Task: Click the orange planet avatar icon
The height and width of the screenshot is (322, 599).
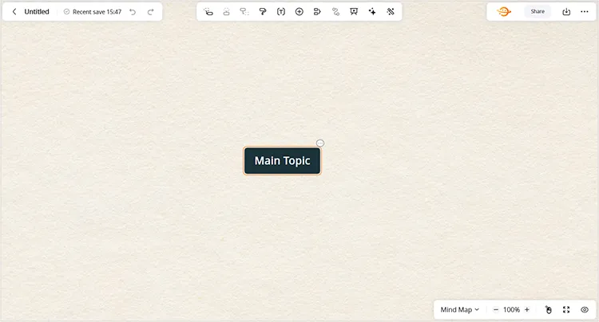Action: 504,11
